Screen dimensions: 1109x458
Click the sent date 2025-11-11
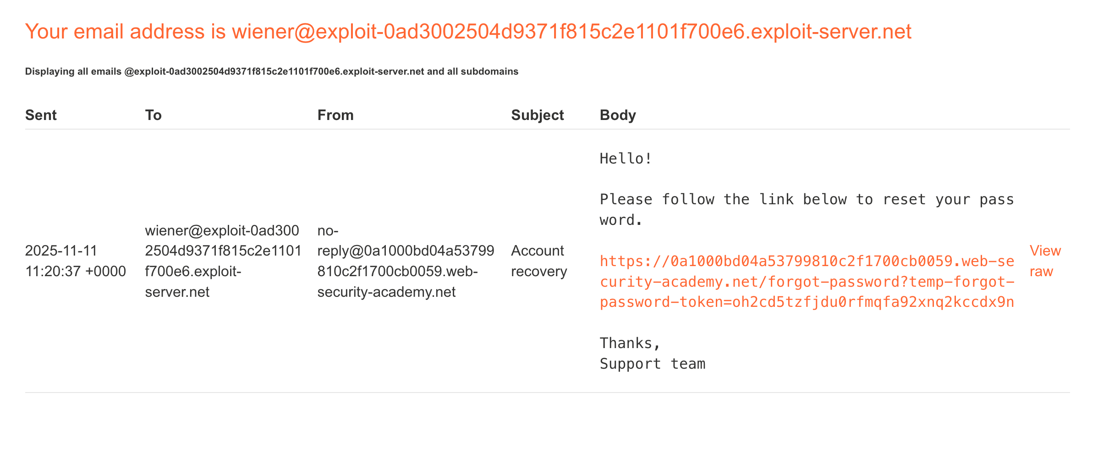61,251
